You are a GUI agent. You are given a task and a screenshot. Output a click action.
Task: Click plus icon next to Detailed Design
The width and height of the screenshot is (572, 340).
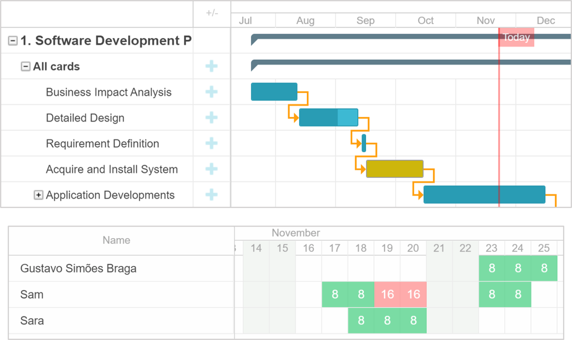pos(211,118)
